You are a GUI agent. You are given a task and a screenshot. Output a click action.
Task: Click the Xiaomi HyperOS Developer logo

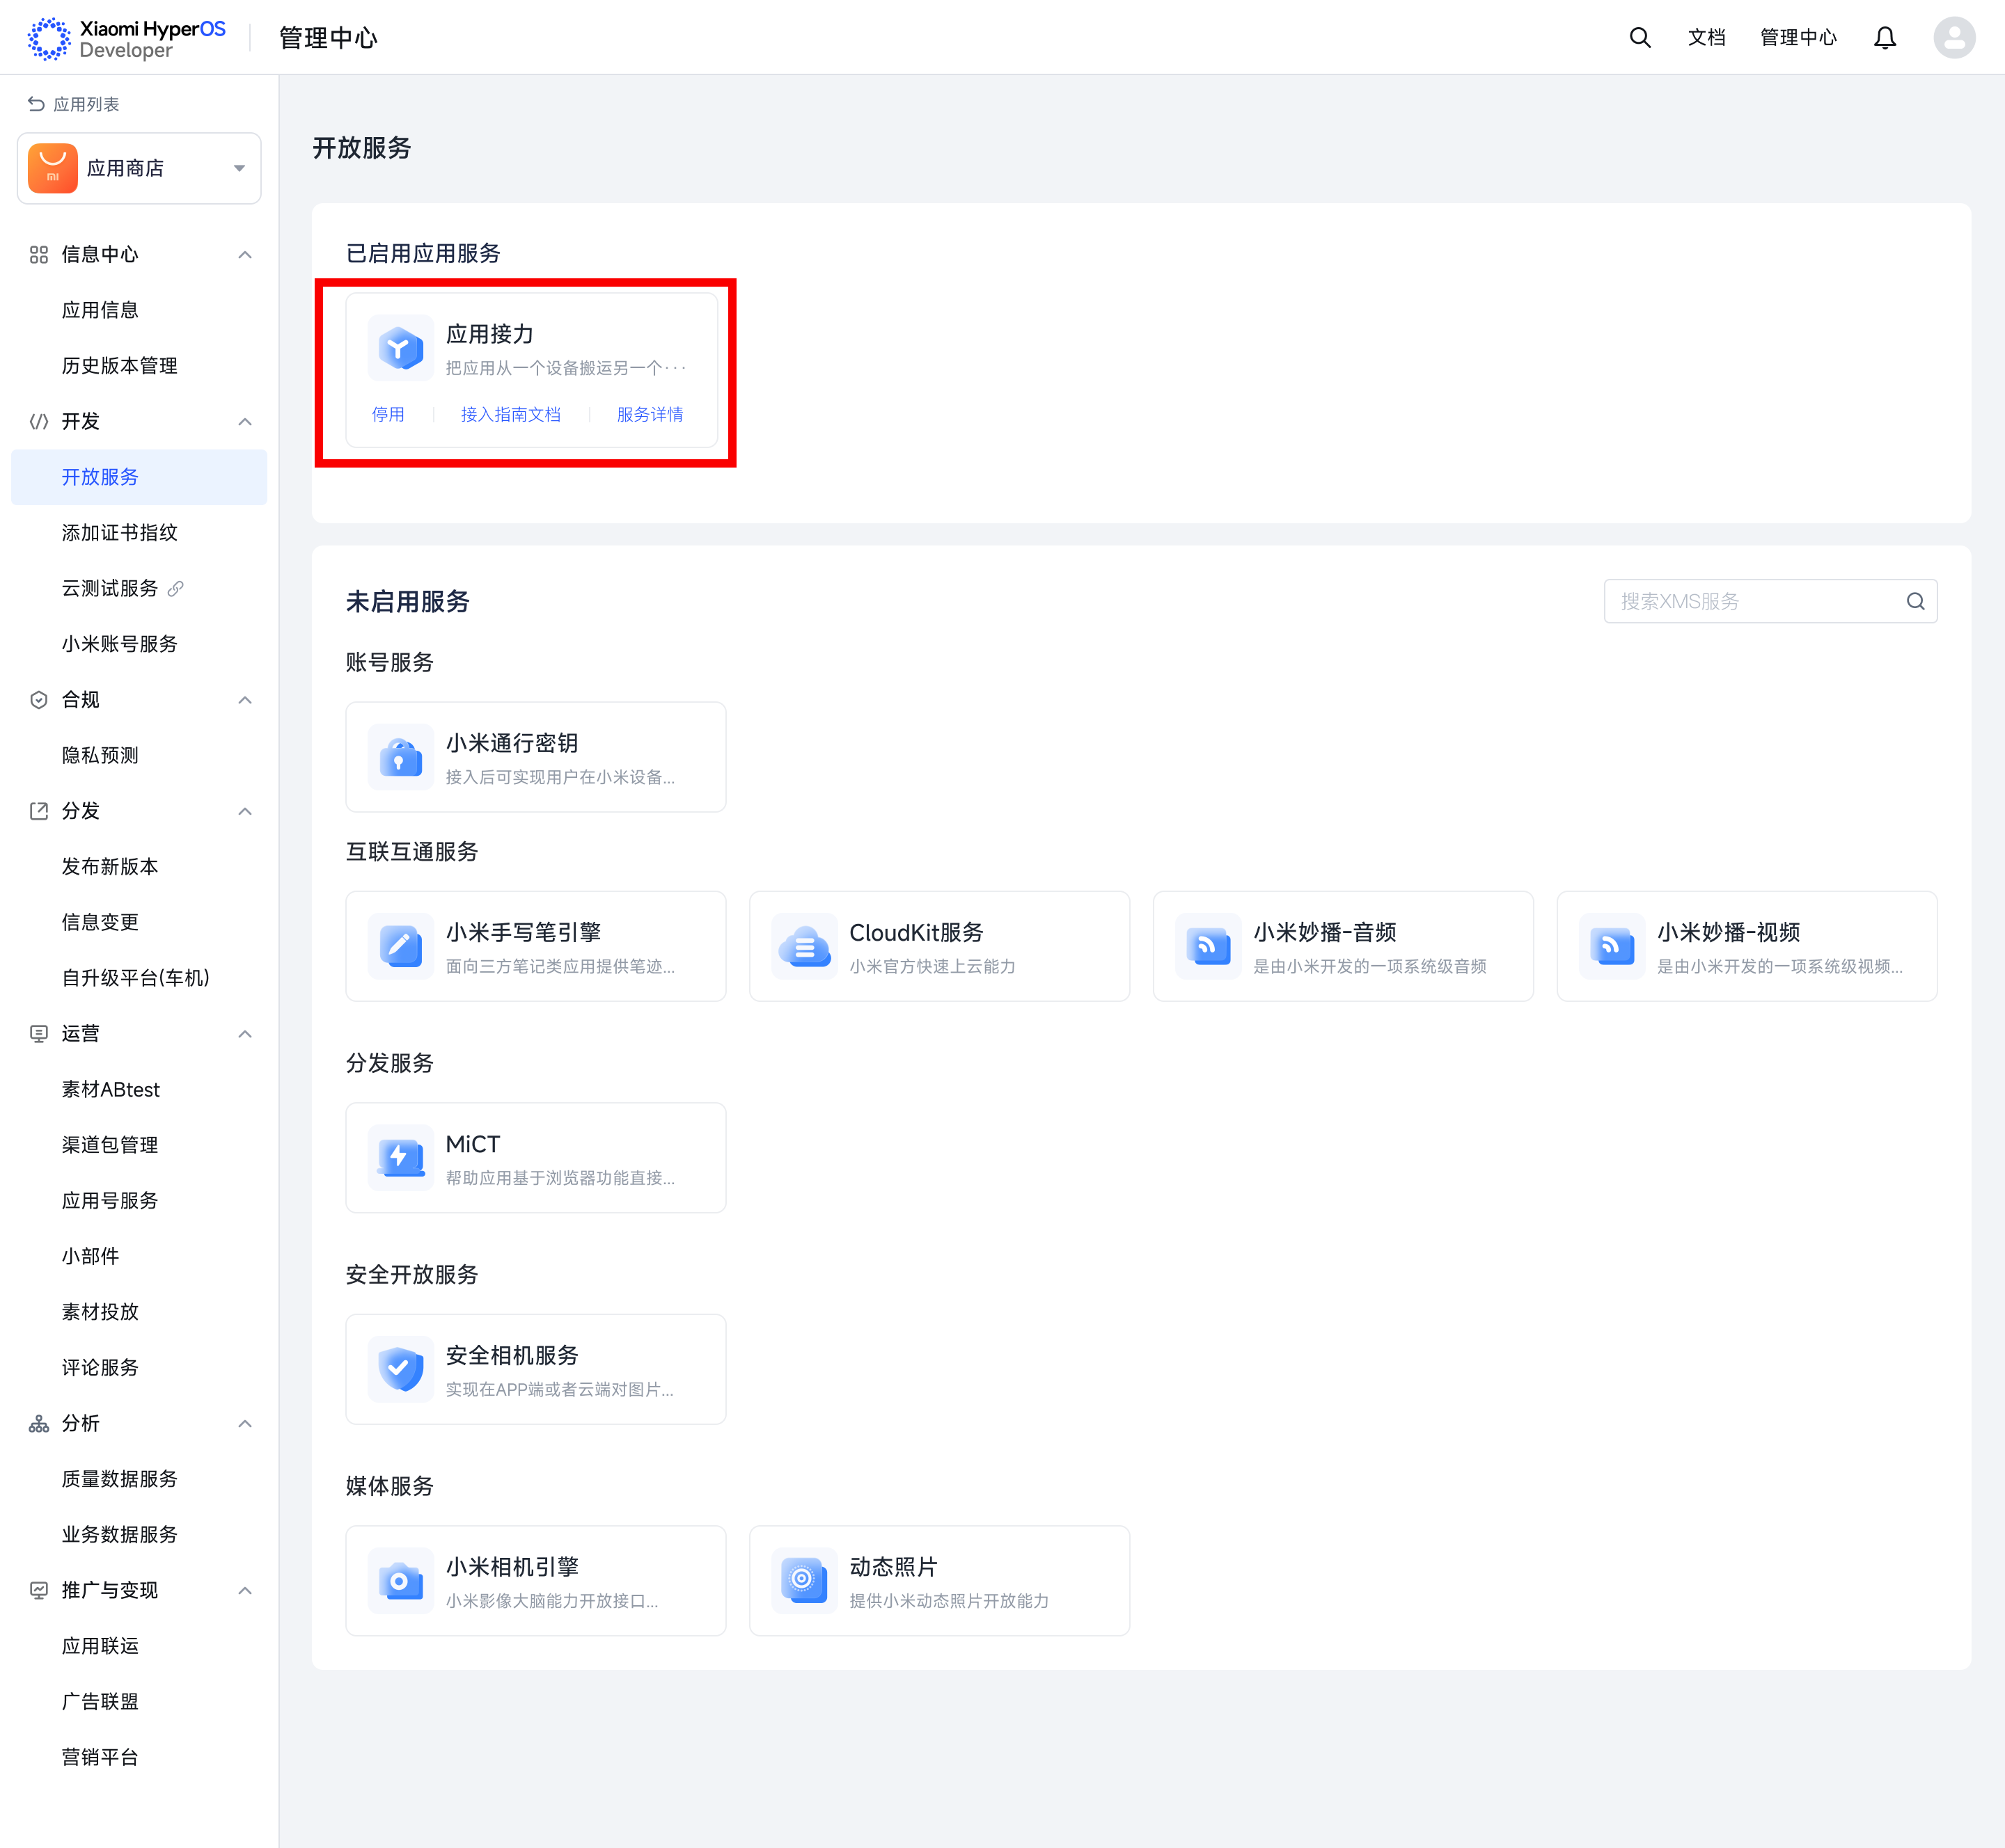[127, 38]
